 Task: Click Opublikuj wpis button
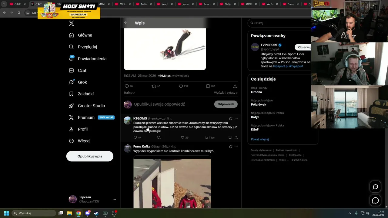click(90, 156)
